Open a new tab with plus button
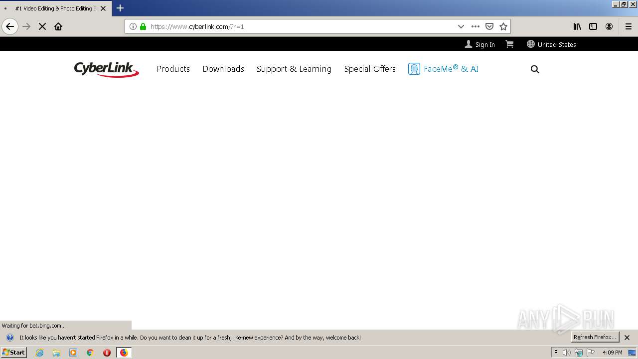Image resolution: width=638 pixels, height=359 pixels. [120, 8]
